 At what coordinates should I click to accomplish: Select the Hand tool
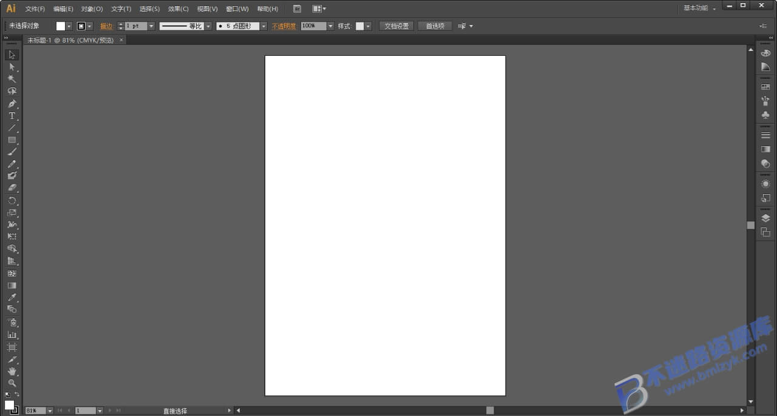(x=12, y=371)
